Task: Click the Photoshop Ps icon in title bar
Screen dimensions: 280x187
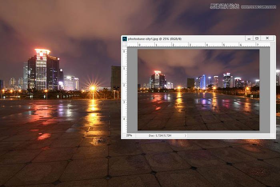Action: click(x=125, y=39)
